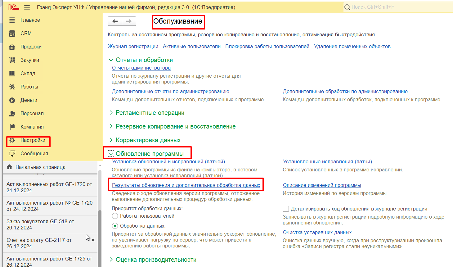Collapse the Обновление программы section
Viewport: 453px width, 267px height.
111,154
